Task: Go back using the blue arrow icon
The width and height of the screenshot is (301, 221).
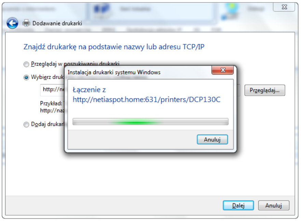Action: (12, 23)
